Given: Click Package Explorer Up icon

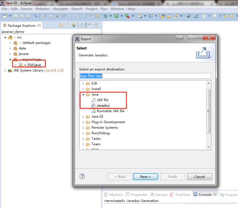Looking at the screenshot, I should coord(74,25).
